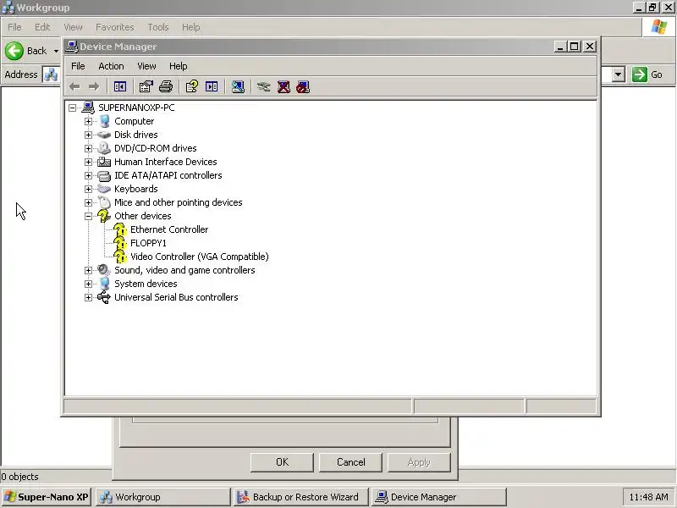Select the Computer category icon
Viewport: 677px width, 508px height.
tap(104, 121)
